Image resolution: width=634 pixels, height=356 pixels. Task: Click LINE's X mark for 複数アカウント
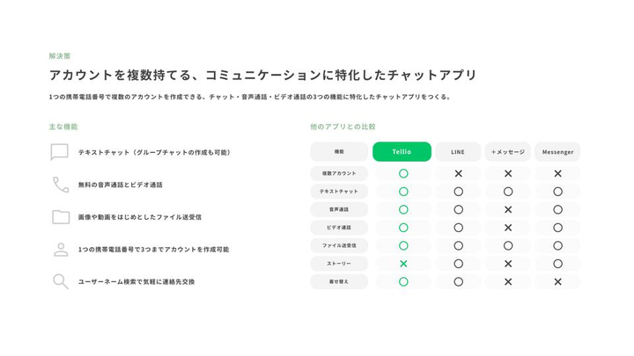pyautogui.click(x=458, y=173)
